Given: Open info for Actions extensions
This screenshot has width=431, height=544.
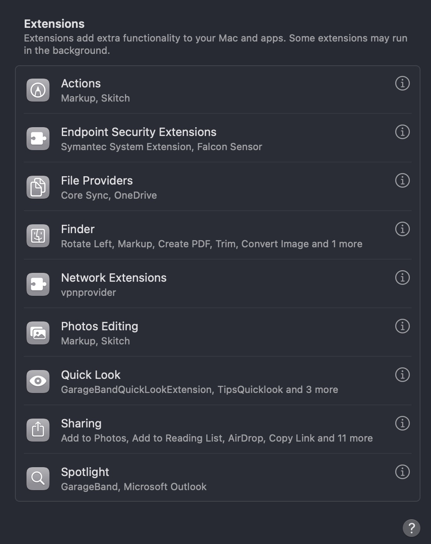Looking at the screenshot, I should [x=402, y=83].
